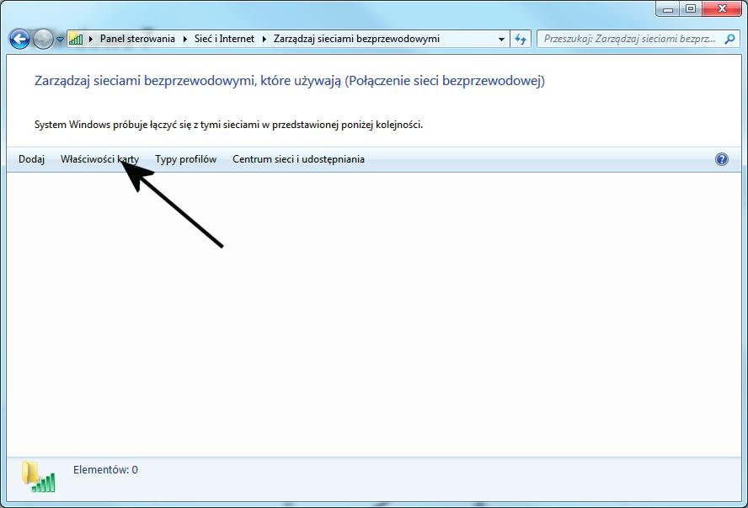Open Help with the blue question icon
The height and width of the screenshot is (508, 748).
722,159
